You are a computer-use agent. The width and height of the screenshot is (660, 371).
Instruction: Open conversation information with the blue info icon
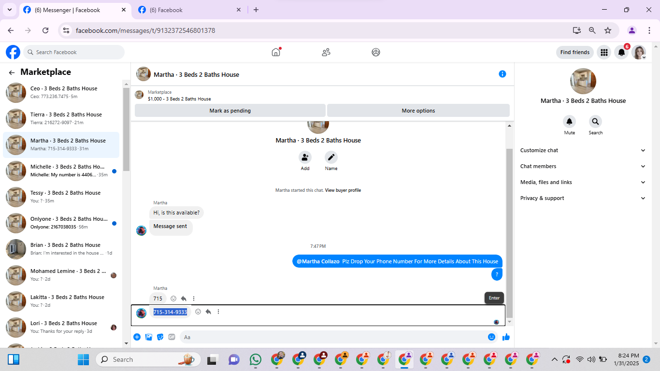[x=502, y=74]
